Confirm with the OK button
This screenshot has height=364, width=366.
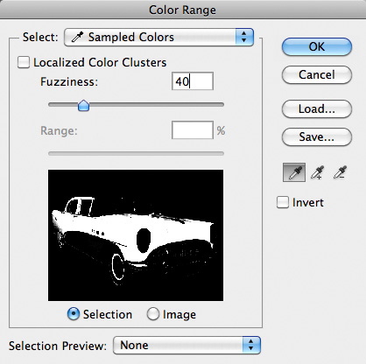click(x=317, y=46)
